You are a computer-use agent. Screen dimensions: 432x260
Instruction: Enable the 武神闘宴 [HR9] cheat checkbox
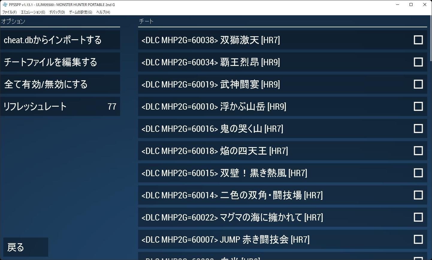click(418, 84)
